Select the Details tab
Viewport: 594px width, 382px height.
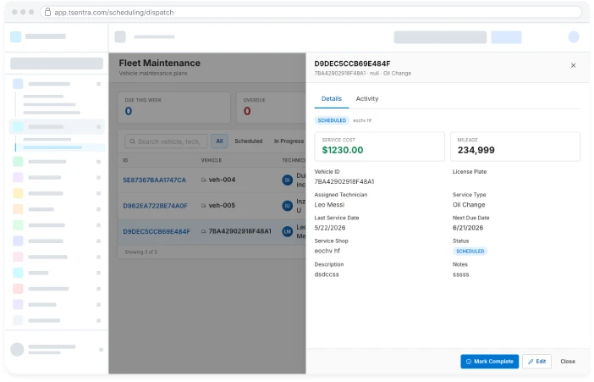point(332,98)
